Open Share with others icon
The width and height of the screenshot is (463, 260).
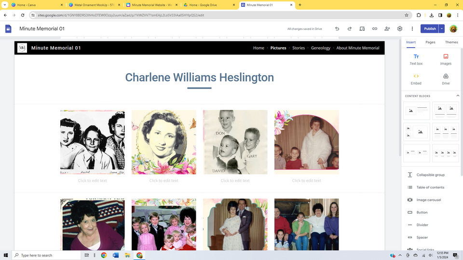click(x=387, y=29)
